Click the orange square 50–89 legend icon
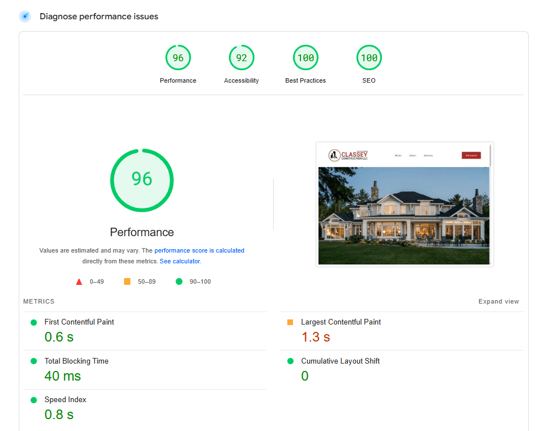Image resolution: width=548 pixels, height=431 pixels. coord(127,281)
